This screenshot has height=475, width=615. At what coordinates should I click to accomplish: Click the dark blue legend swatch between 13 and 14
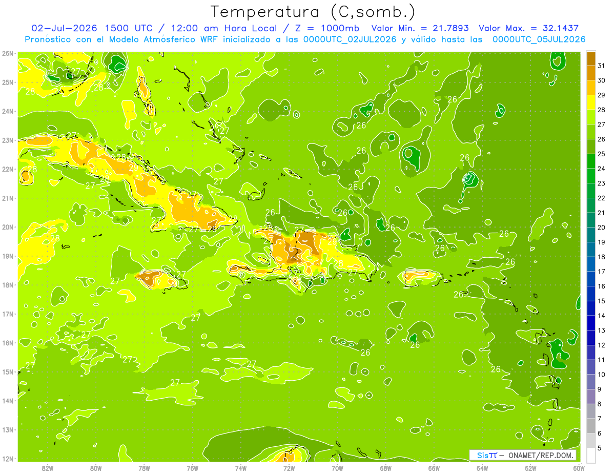point(591,323)
